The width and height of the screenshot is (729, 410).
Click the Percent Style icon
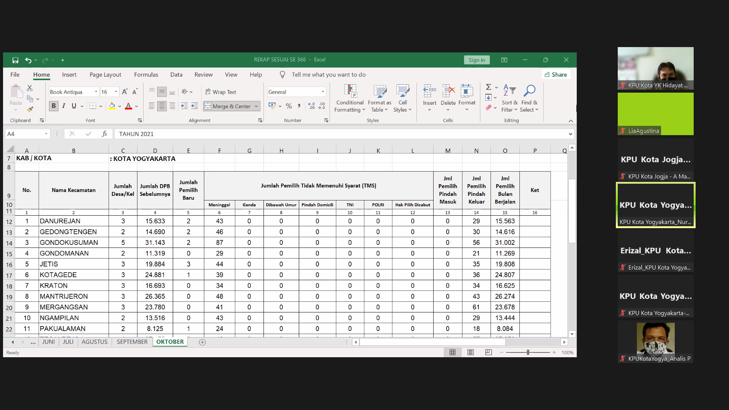click(289, 106)
